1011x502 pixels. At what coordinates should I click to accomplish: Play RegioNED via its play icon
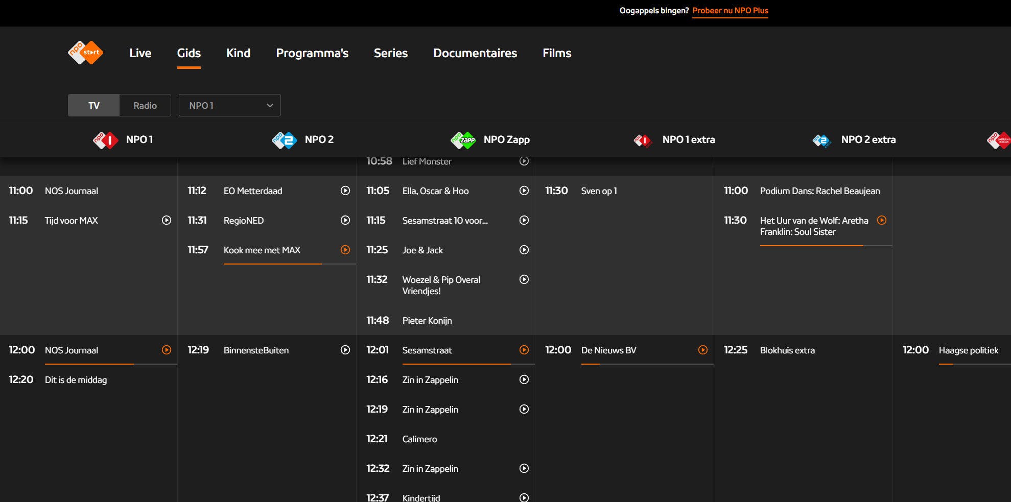(345, 220)
